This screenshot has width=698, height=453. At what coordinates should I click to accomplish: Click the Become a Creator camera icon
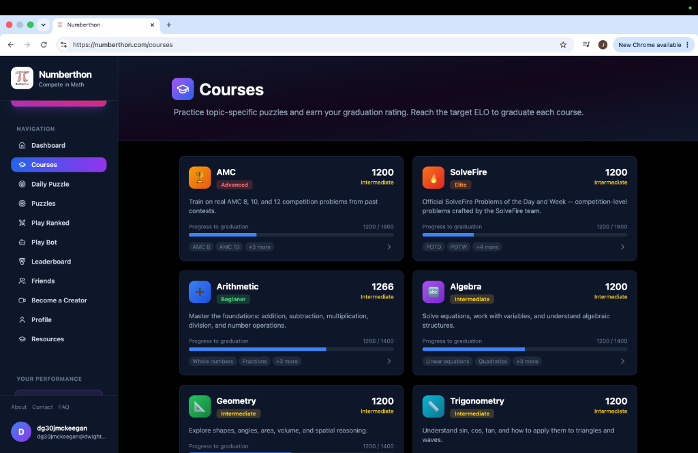[22, 300]
